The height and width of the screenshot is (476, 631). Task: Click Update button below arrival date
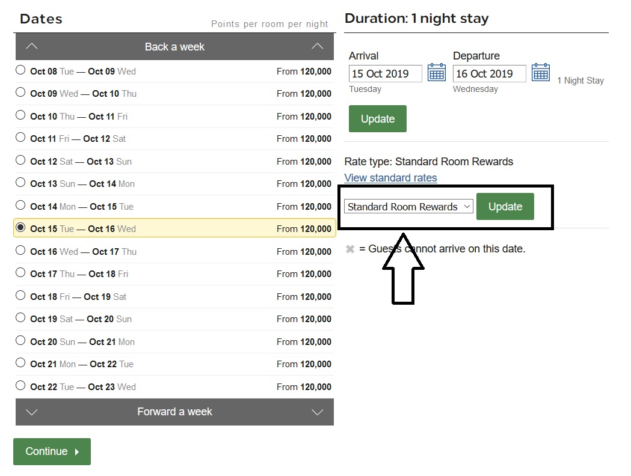point(377,119)
